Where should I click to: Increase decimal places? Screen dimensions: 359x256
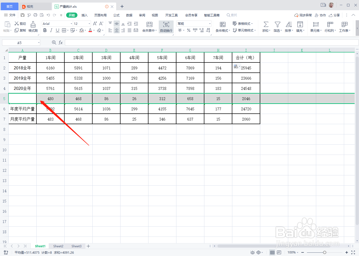point(202,30)
